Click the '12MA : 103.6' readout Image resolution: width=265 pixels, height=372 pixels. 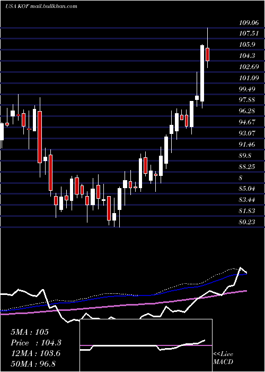(x=36, y=353)
